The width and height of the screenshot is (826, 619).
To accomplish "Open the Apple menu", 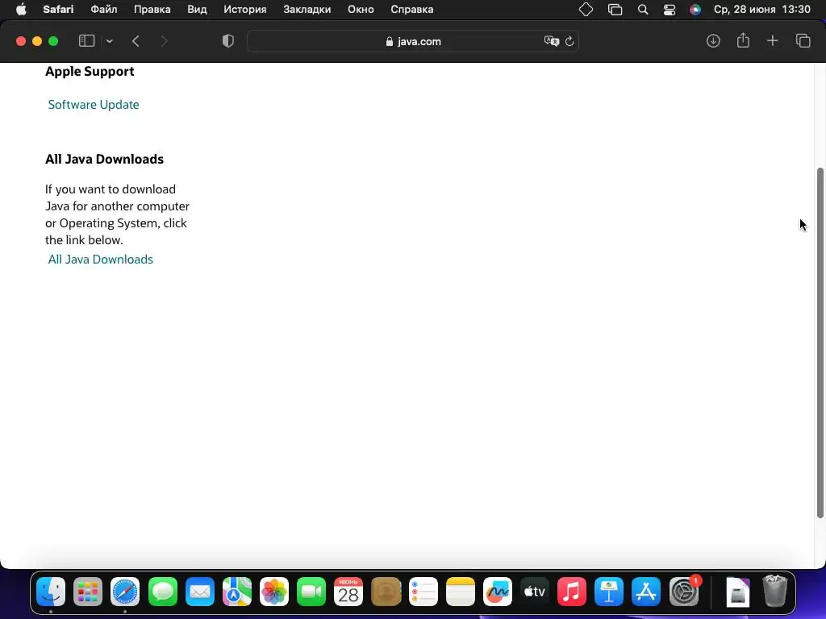I will coord(21,10).
